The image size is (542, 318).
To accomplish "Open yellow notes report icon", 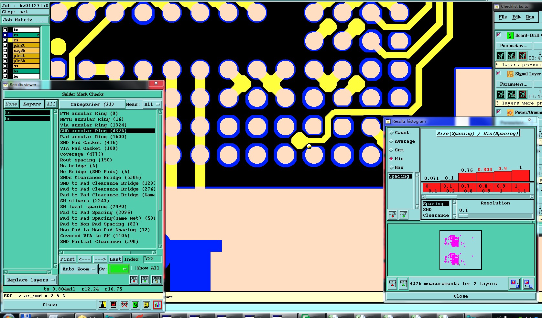I will (146, 305).
